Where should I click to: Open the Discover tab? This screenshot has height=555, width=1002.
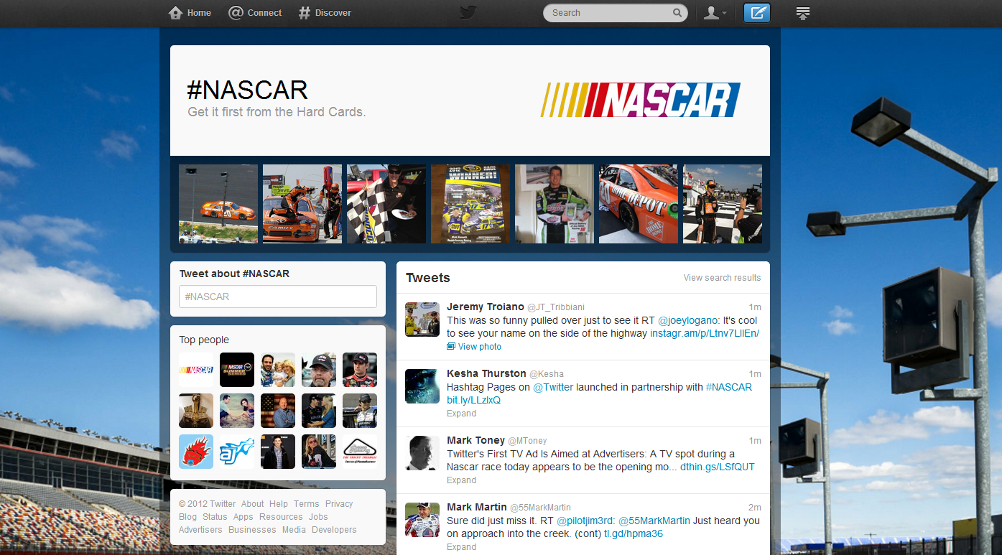325,13
